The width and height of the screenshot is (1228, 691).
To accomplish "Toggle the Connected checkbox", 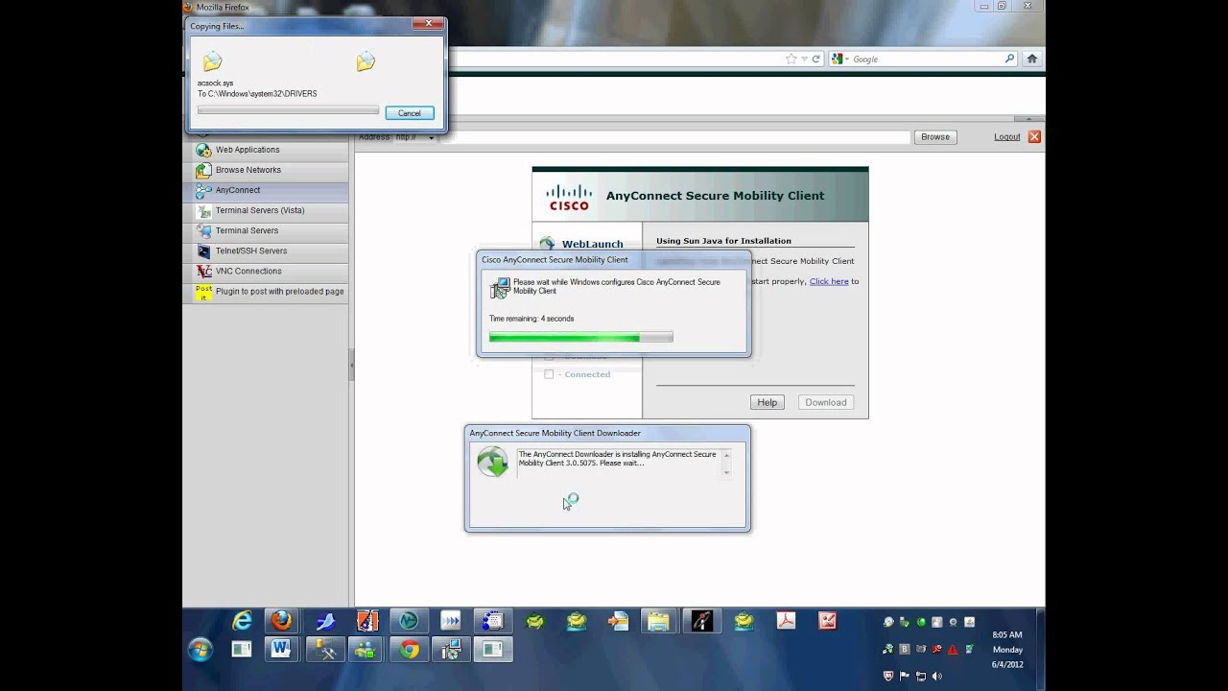I will coord(549,374).
